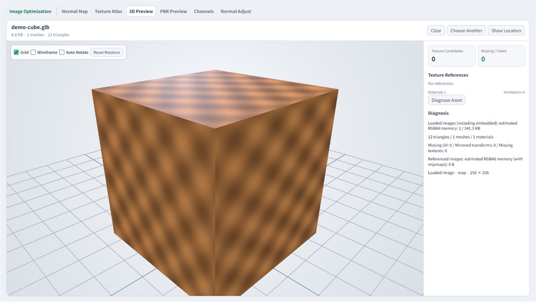Click the Clear button
Image resolution: width=536 pixels, height=302 pixels.
(x=436, y=31)
